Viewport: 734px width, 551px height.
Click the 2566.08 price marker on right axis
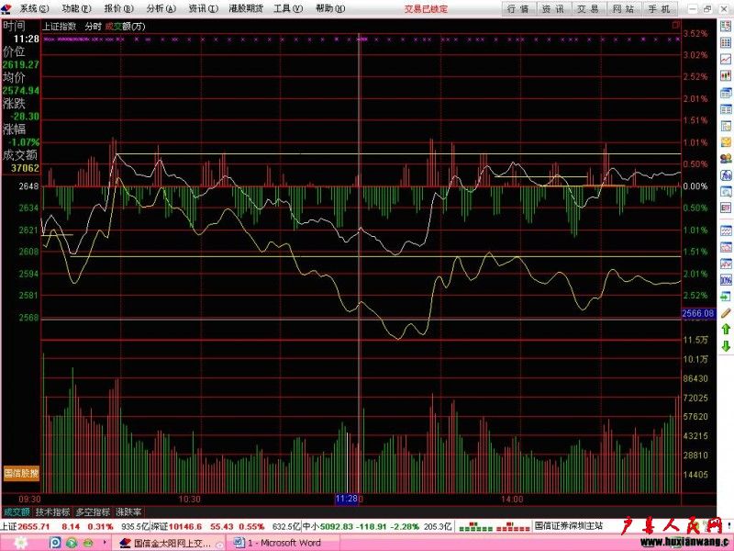(x=698, y=313)
